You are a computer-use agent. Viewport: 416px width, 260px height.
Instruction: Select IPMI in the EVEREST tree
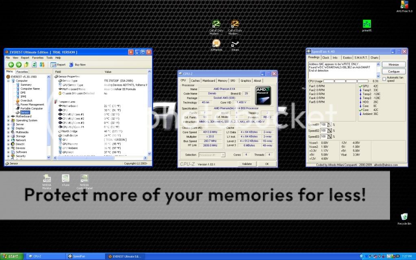tap(23, 97)
